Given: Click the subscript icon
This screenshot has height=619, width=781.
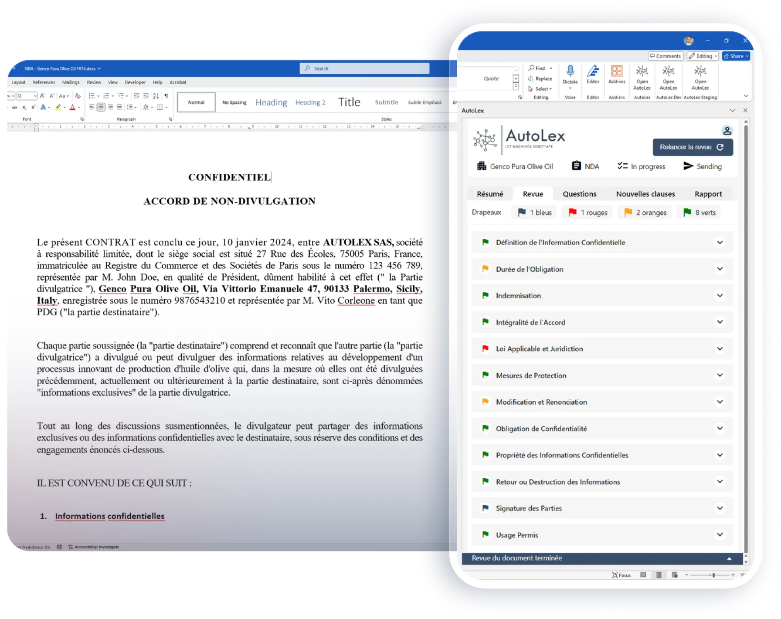Looking at the screenshot, I should (x=24, y=107).
